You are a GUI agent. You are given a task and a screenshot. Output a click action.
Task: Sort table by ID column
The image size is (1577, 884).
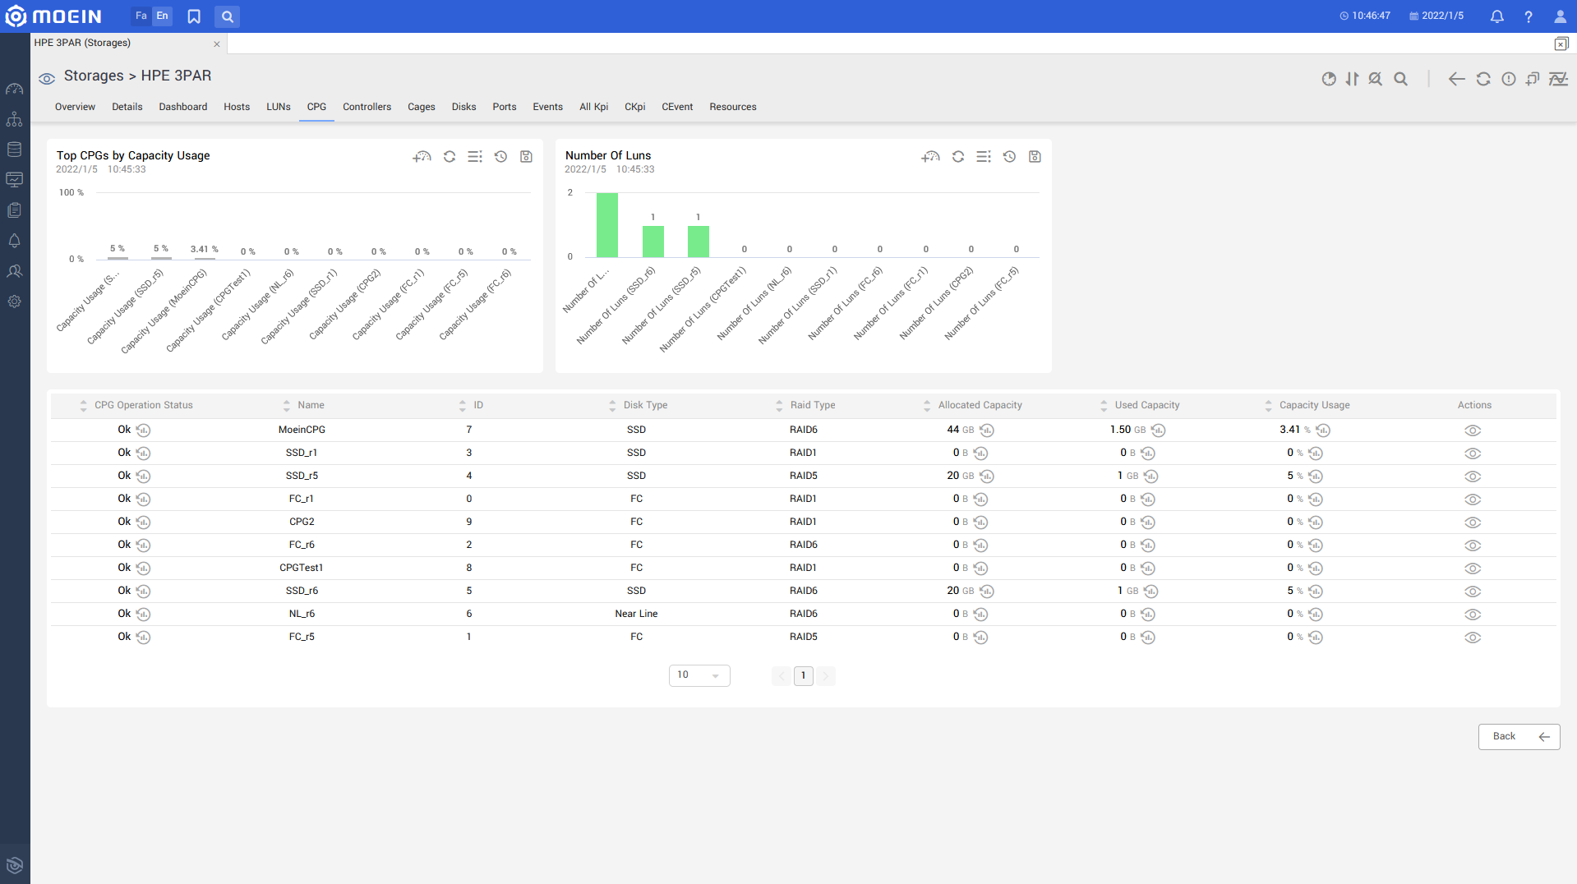point(463,406)
